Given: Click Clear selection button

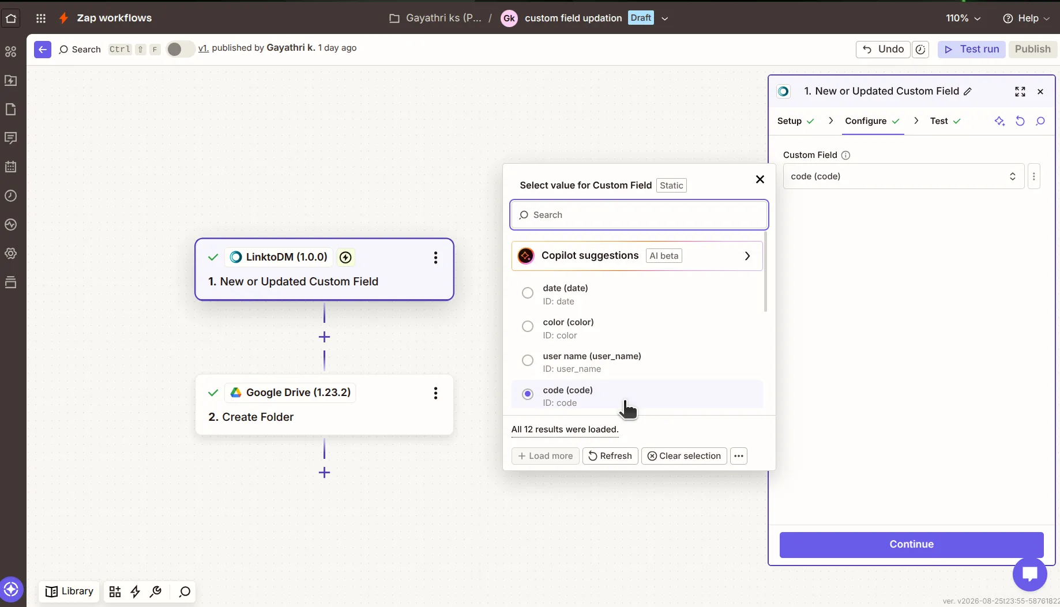Looking at the screenshot, I should tap(684, 456).
